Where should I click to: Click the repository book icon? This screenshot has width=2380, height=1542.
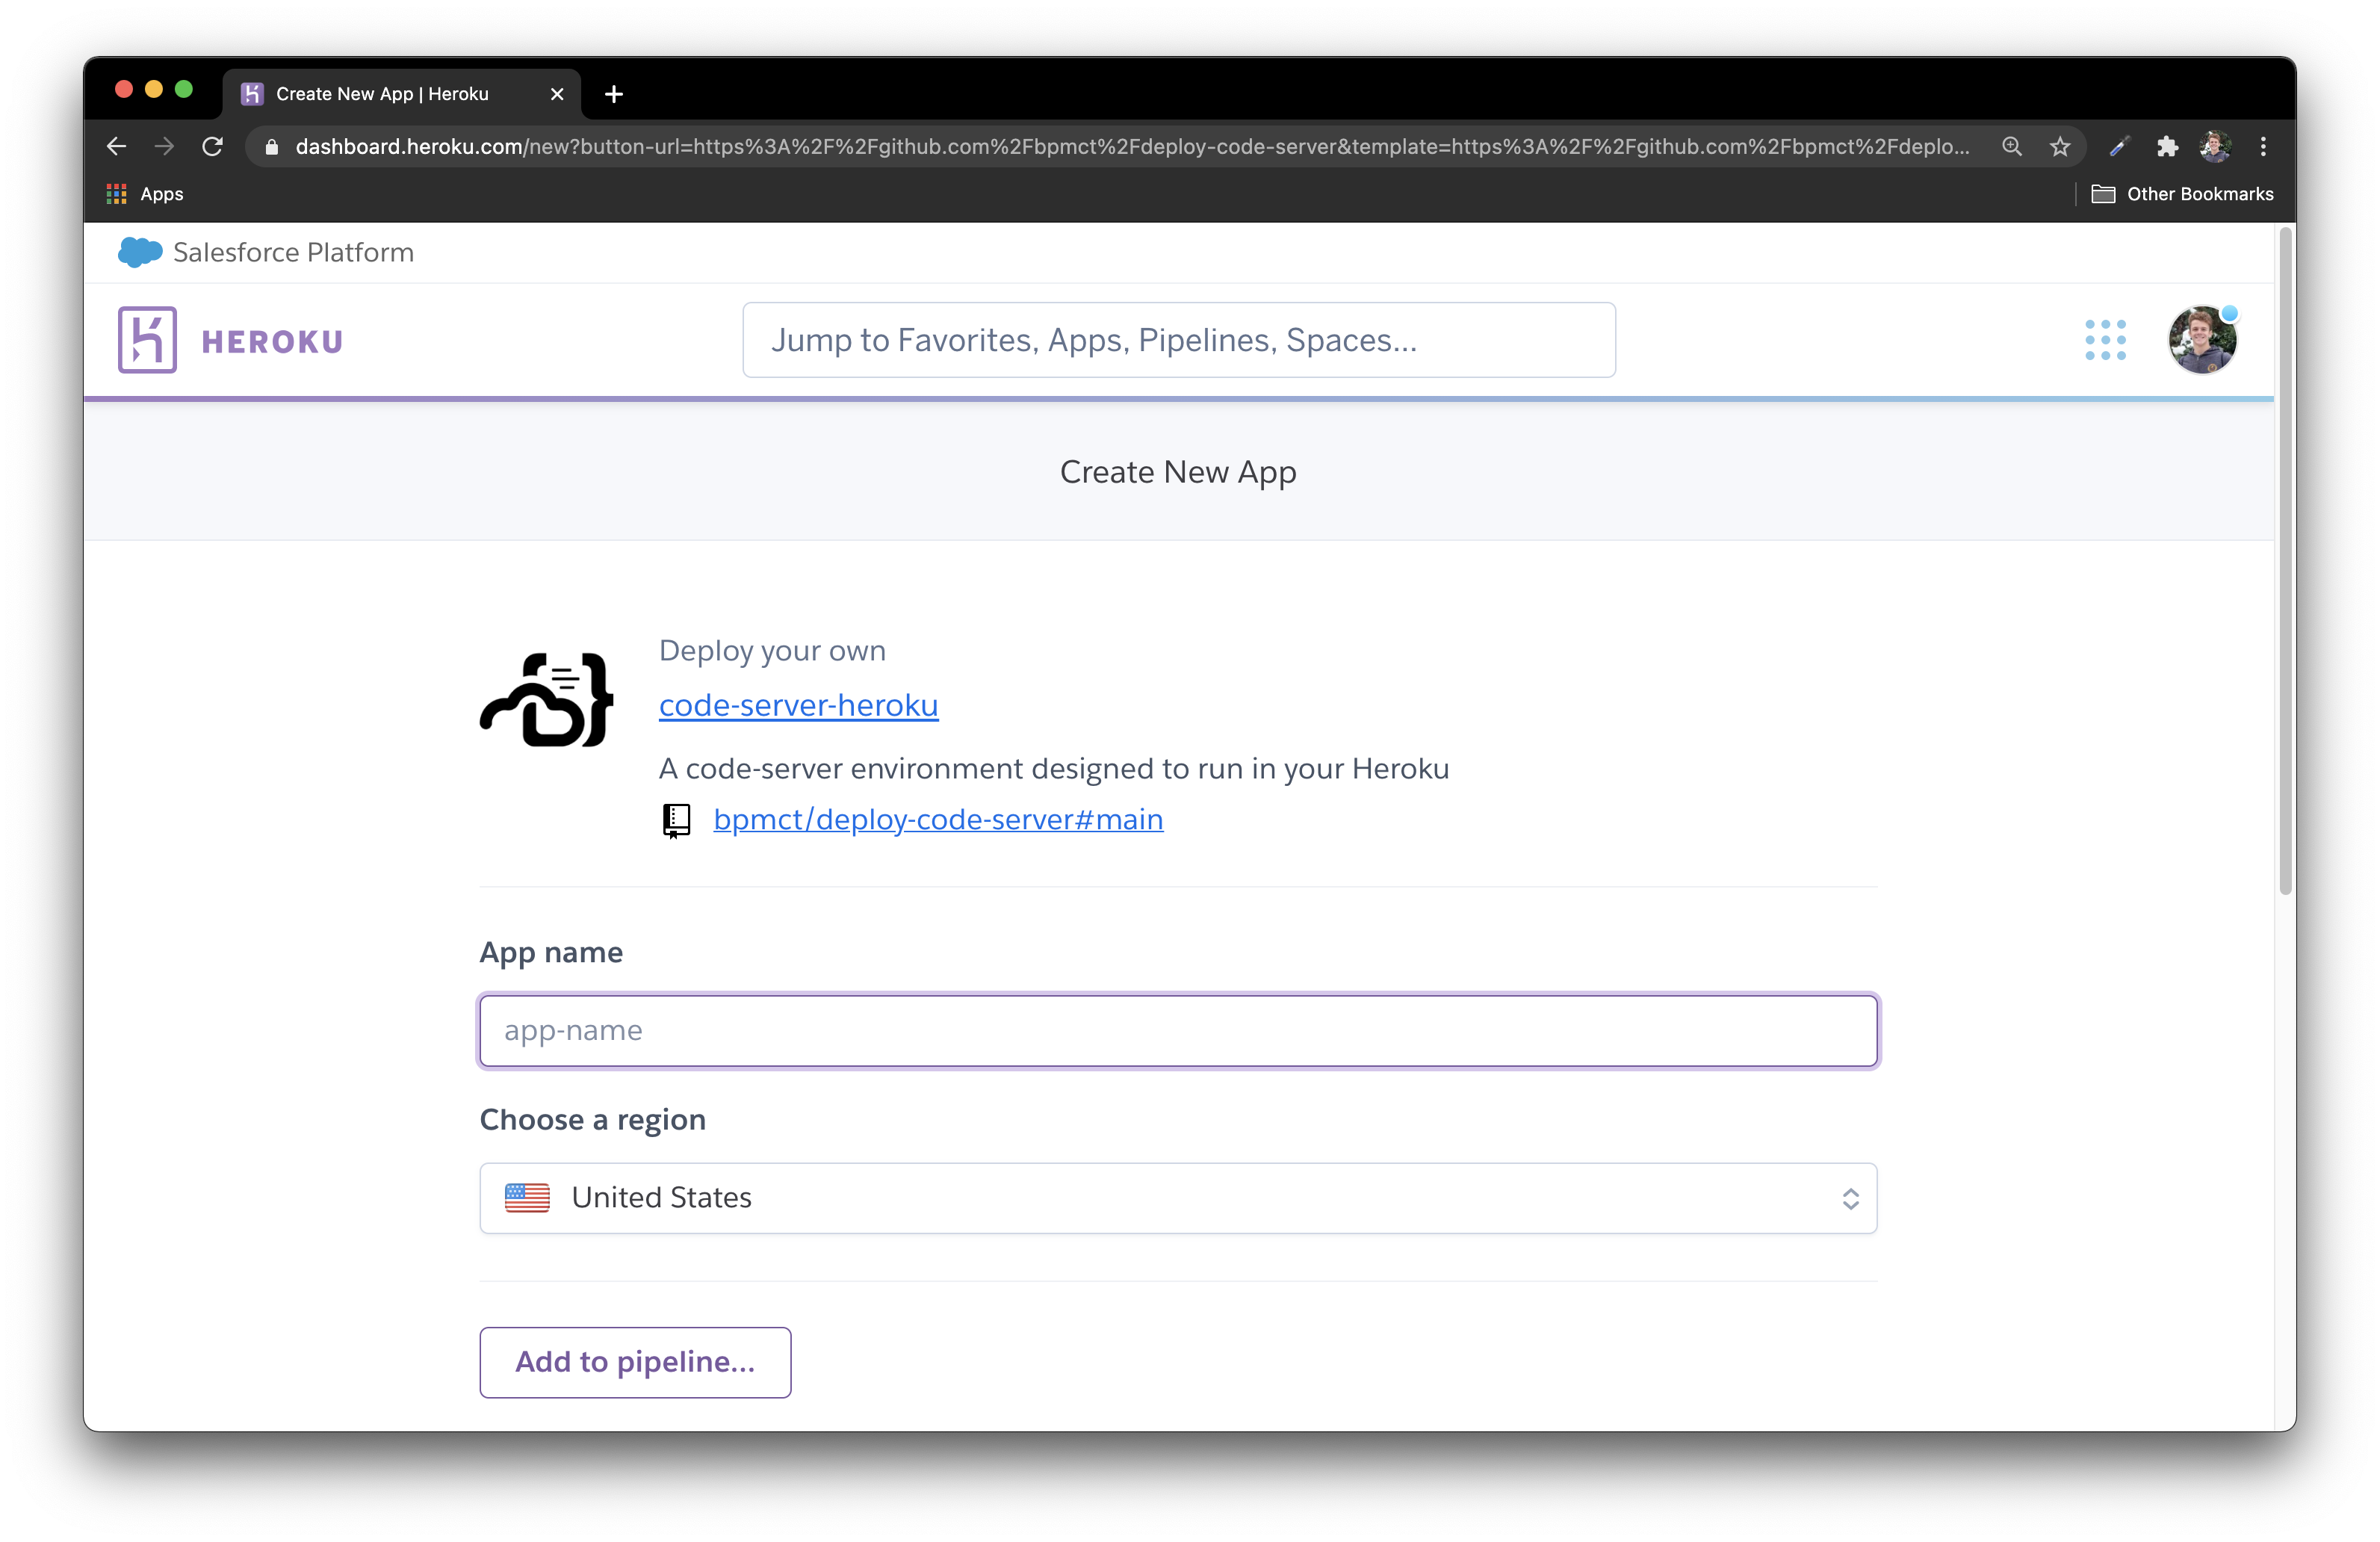[677, 821]
